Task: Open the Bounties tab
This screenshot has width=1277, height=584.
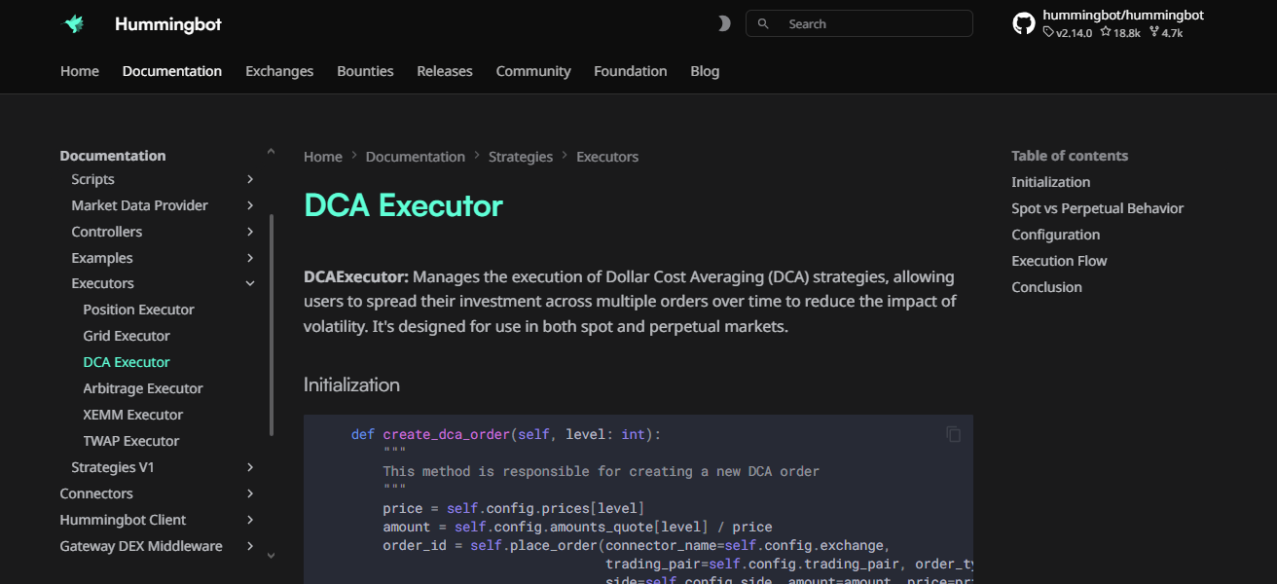Action: [365, 71]
